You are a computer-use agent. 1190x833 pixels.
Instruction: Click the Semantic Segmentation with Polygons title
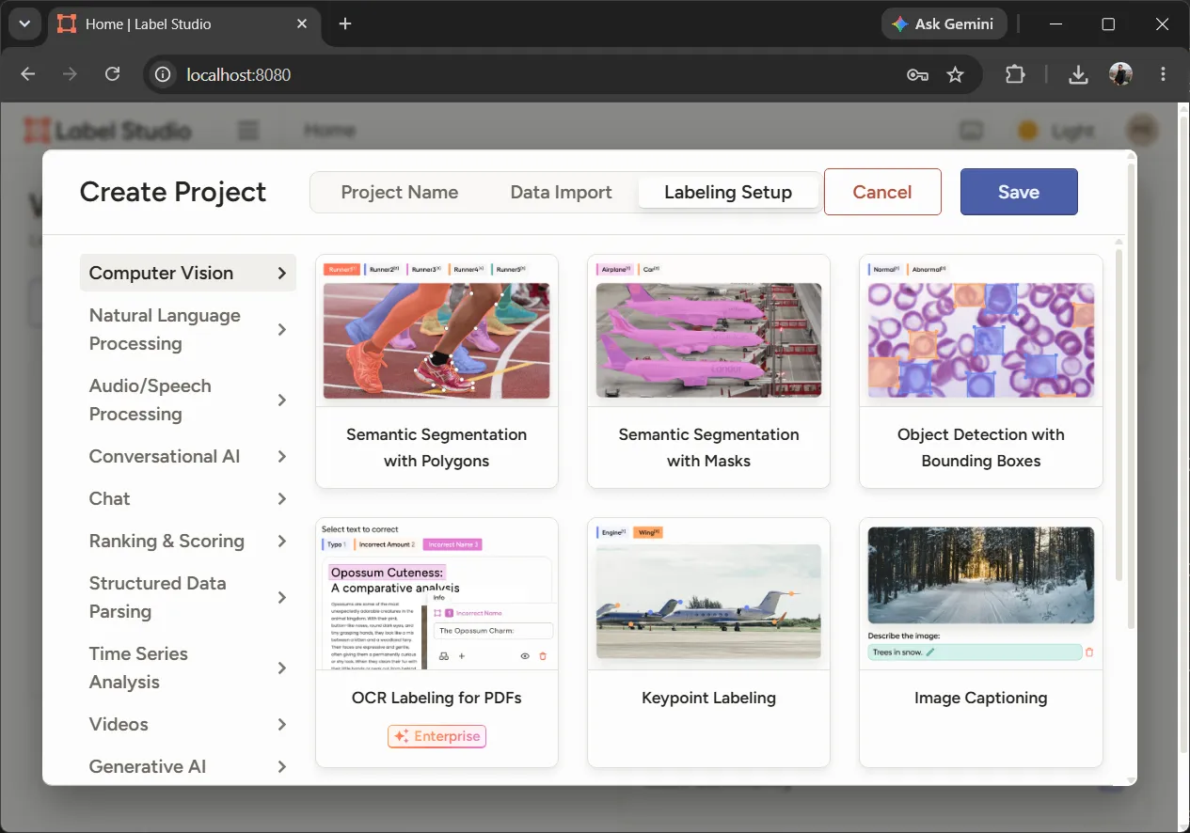[436, 448]
